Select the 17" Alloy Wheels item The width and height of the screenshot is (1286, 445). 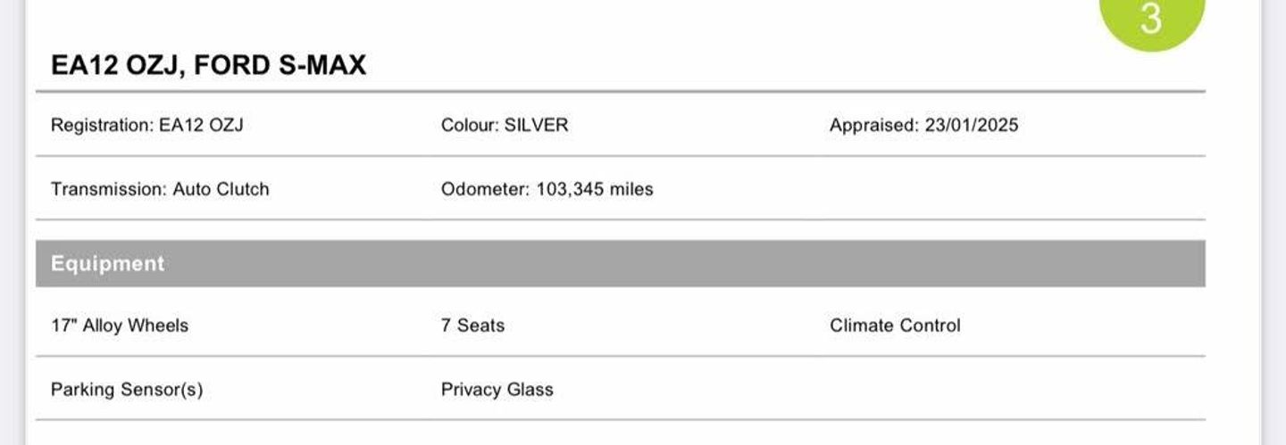point(120,326)
